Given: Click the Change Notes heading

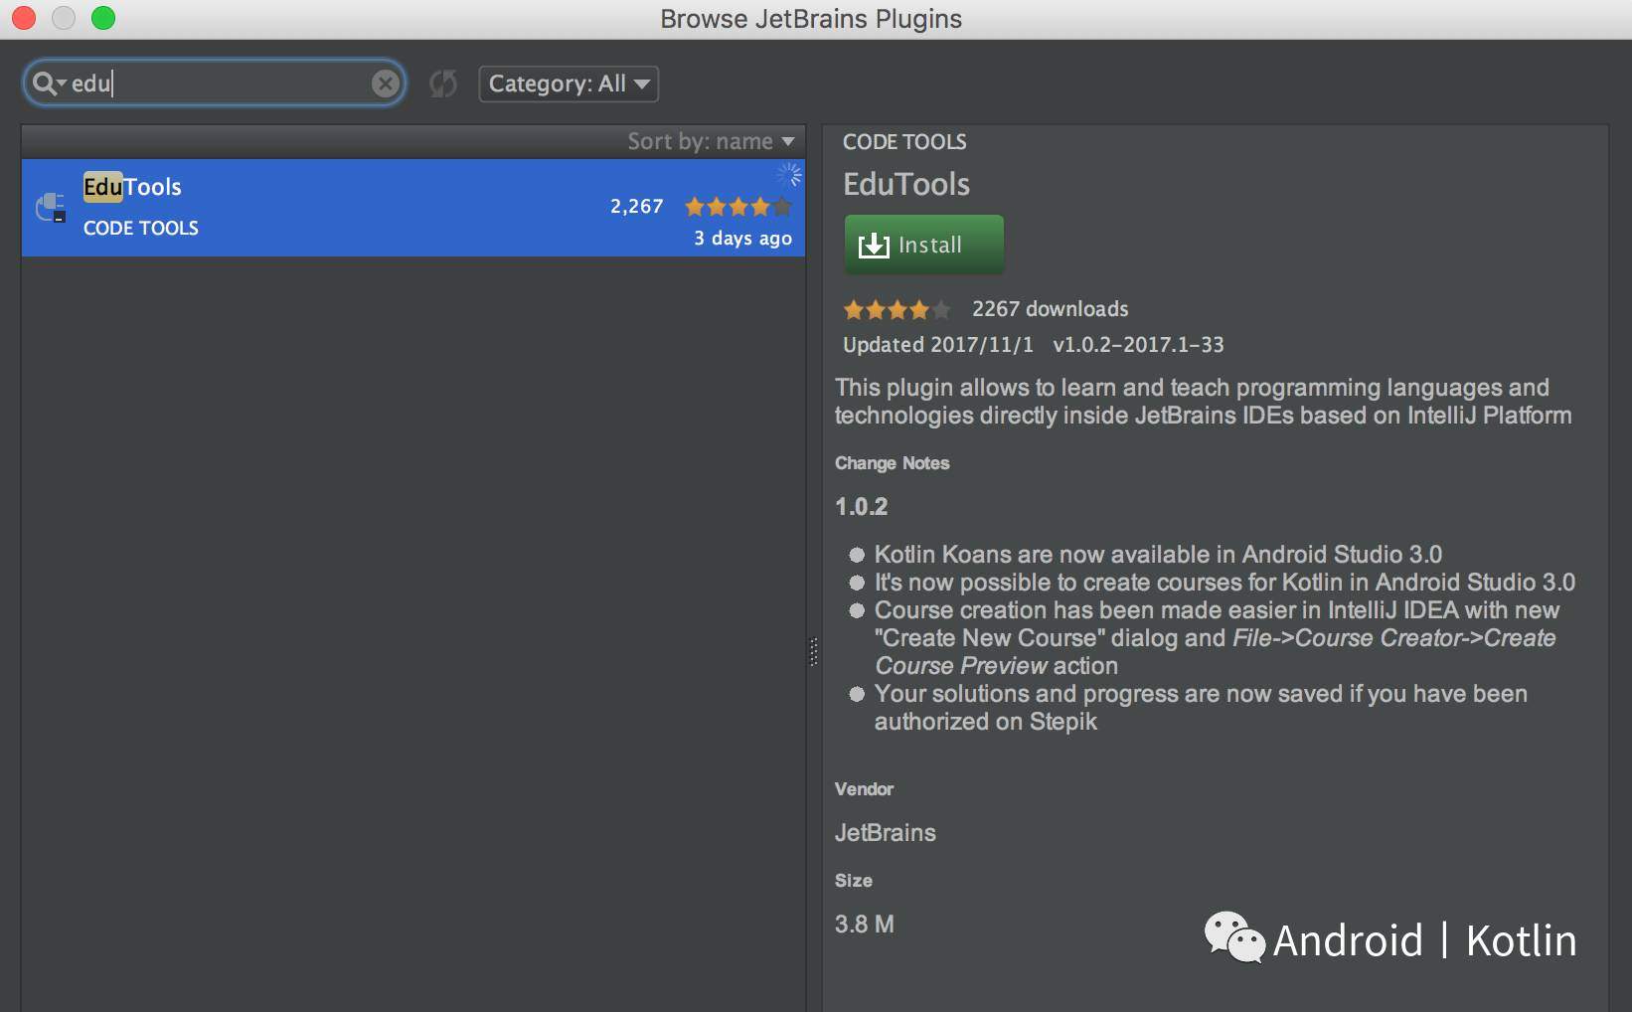Looking at the screenshot, I should click(x=892, y=463).
